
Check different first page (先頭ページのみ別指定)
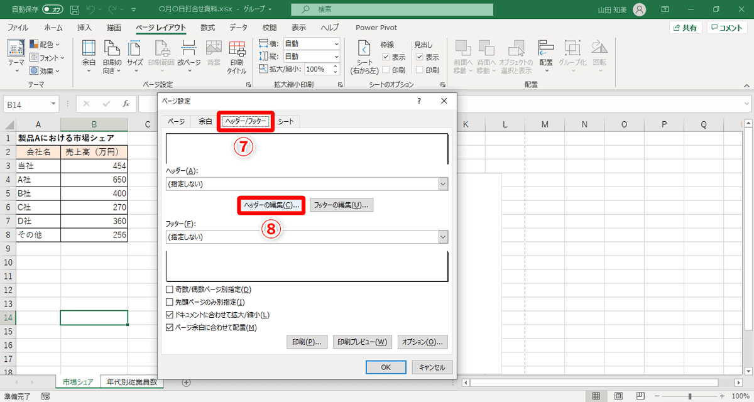click(169, 302)
